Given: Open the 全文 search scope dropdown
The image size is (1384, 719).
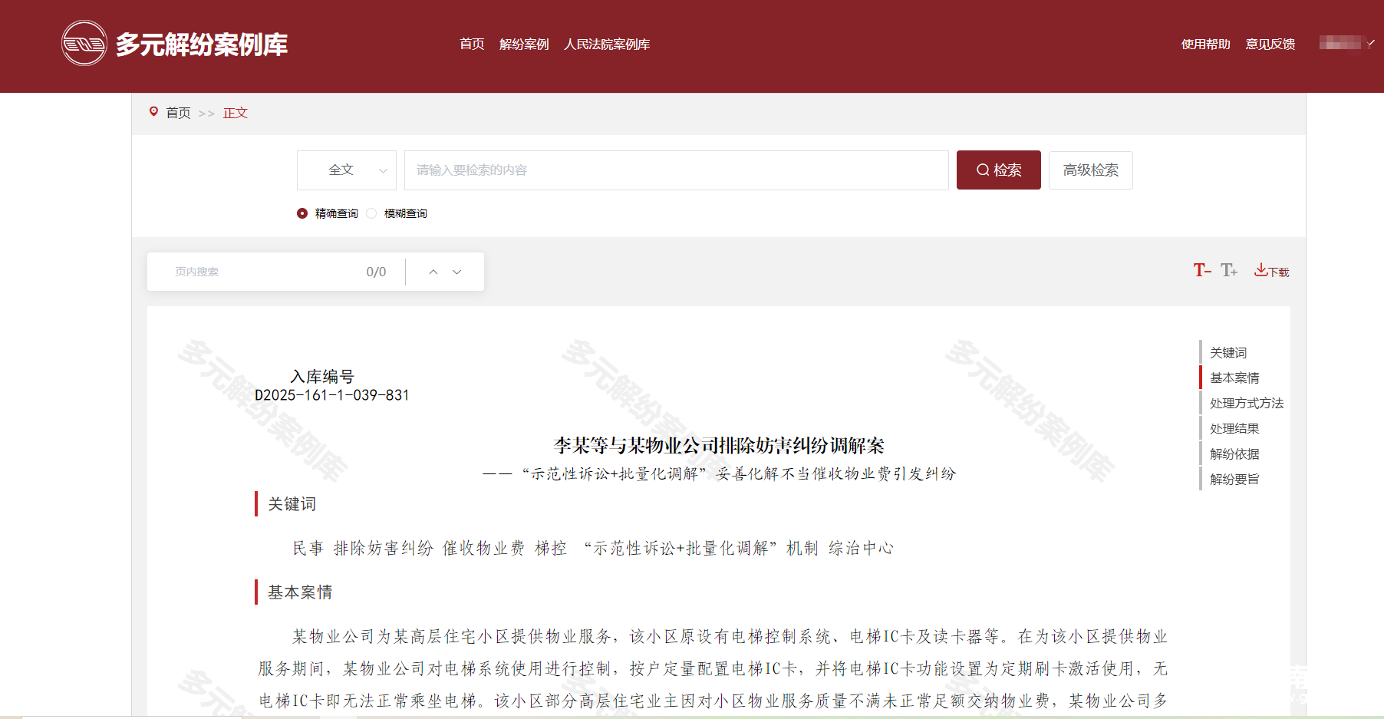Looking at the screenshot, I should [x=347, y=170].
